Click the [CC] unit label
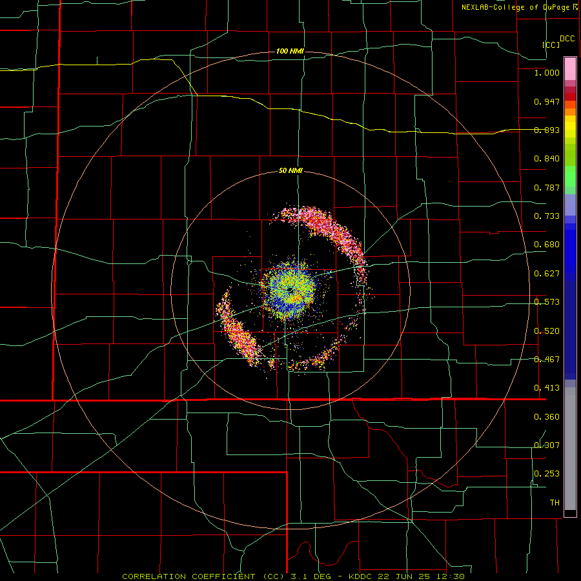The height and width of the screenshot is (581, 581). point(551,45)
